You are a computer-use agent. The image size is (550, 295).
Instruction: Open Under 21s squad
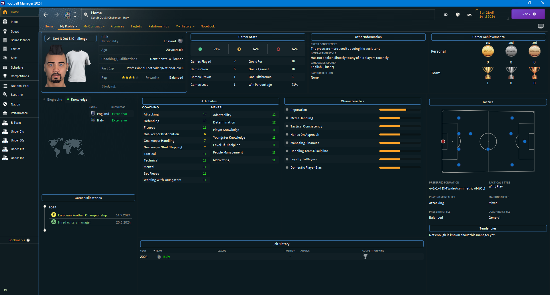tap(19, 131)
